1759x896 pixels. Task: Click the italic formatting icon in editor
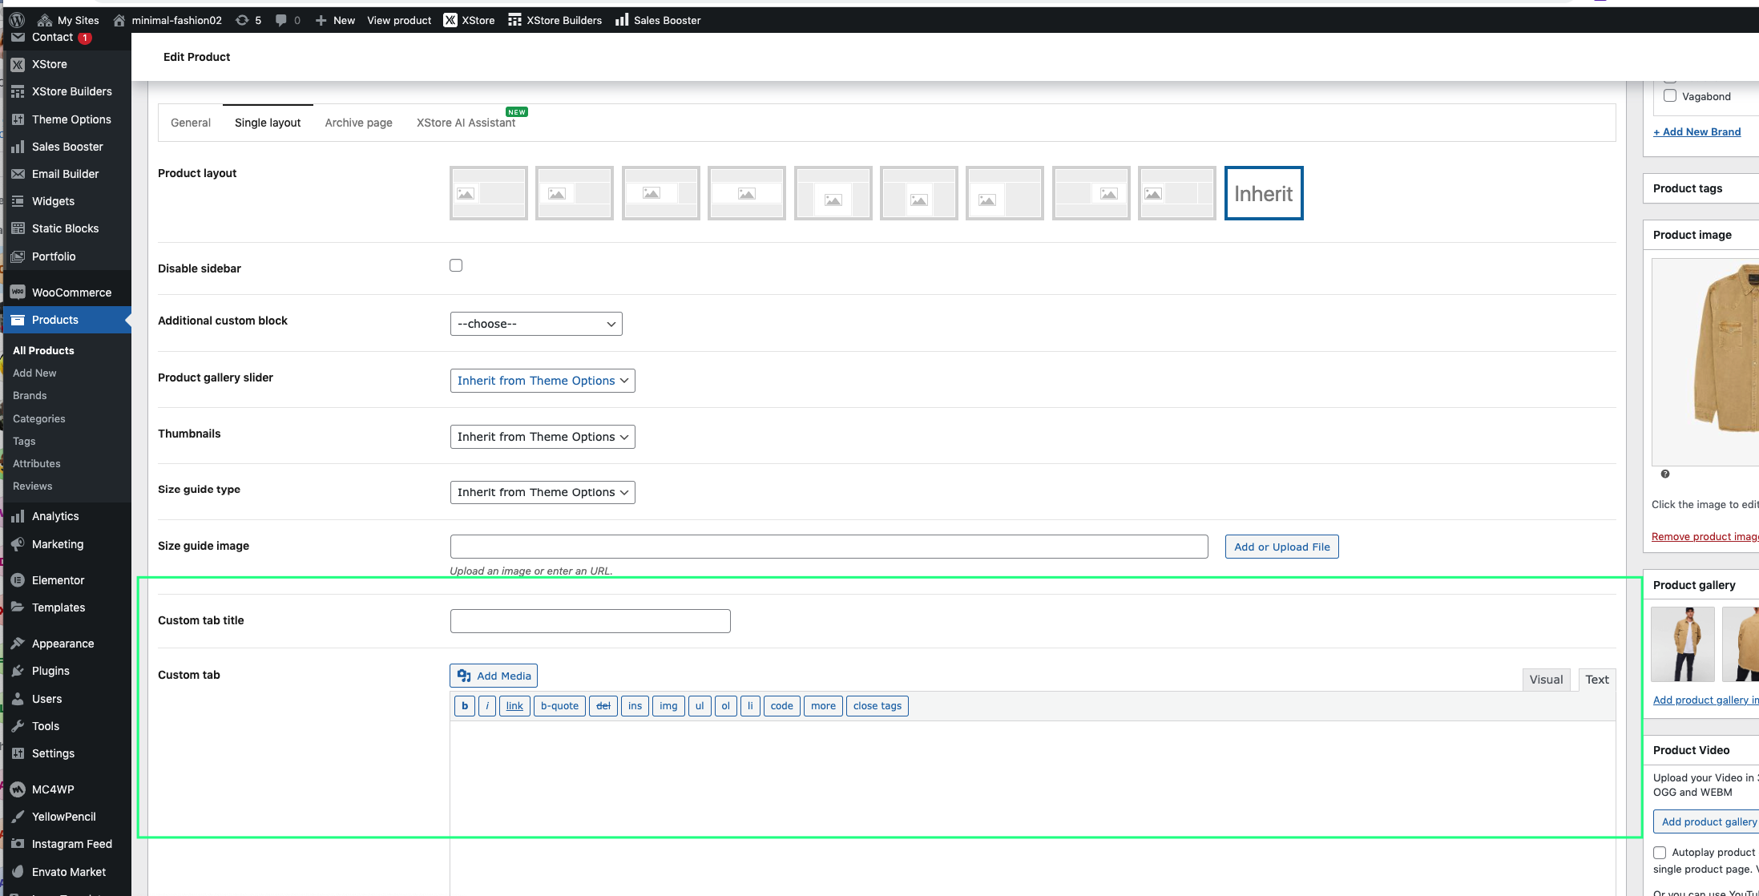(x=486, y=705)
